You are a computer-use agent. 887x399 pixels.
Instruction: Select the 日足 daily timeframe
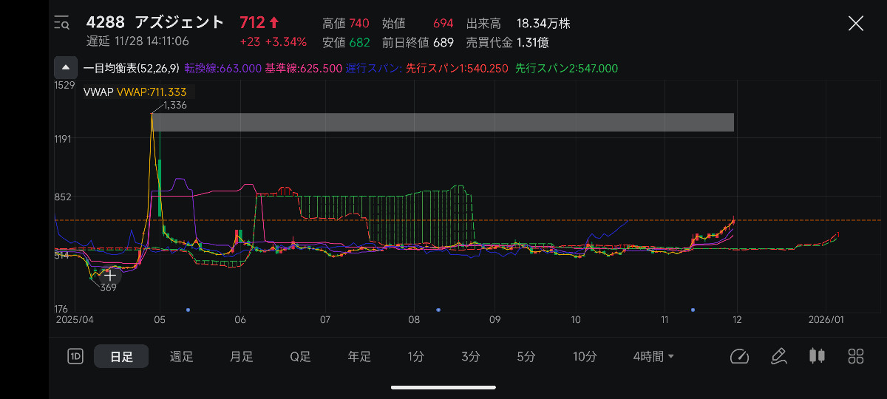(x=121, y=357)
